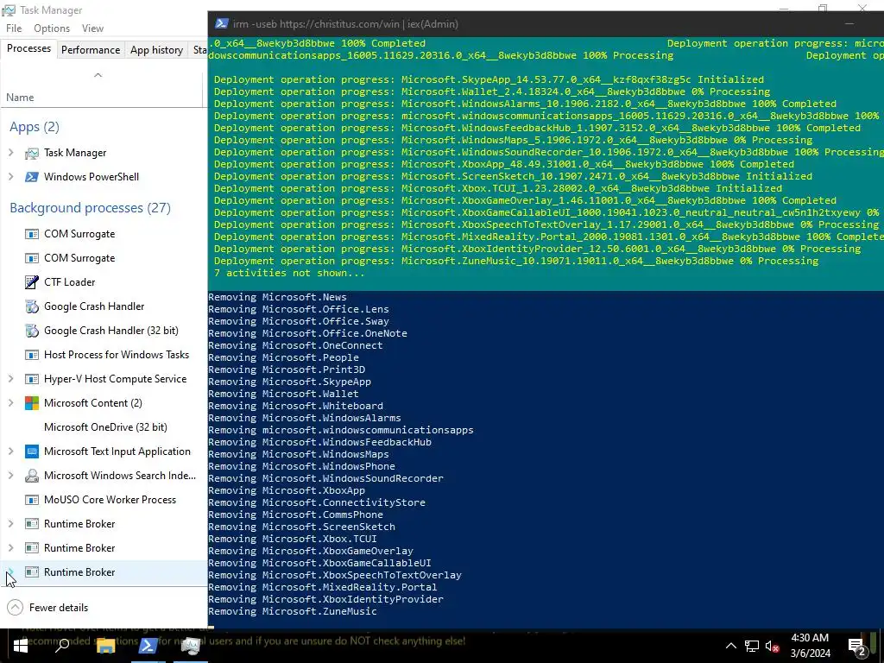The image size is (884, 663).
Task: Click the Microsoft Text Input Application icon
Action: pyautogui.click(x=32, y=451)
